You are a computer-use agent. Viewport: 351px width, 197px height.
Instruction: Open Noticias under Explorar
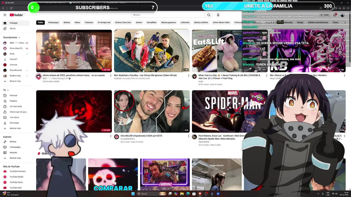click(15, 153)
